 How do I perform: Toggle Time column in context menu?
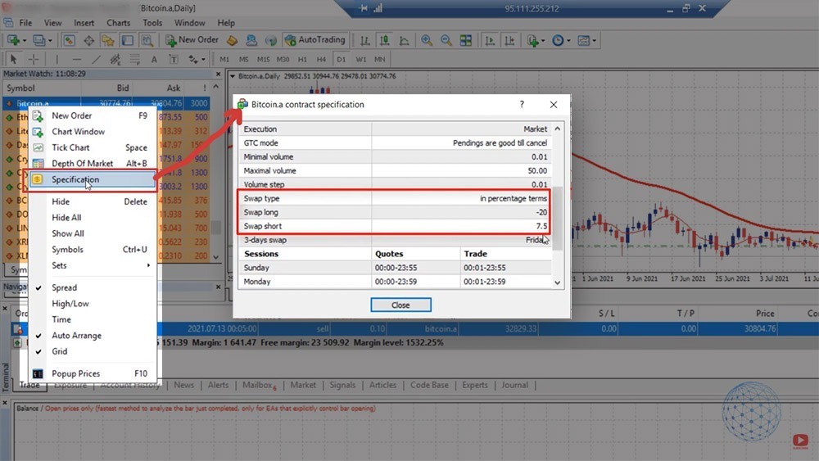(61, 319)
